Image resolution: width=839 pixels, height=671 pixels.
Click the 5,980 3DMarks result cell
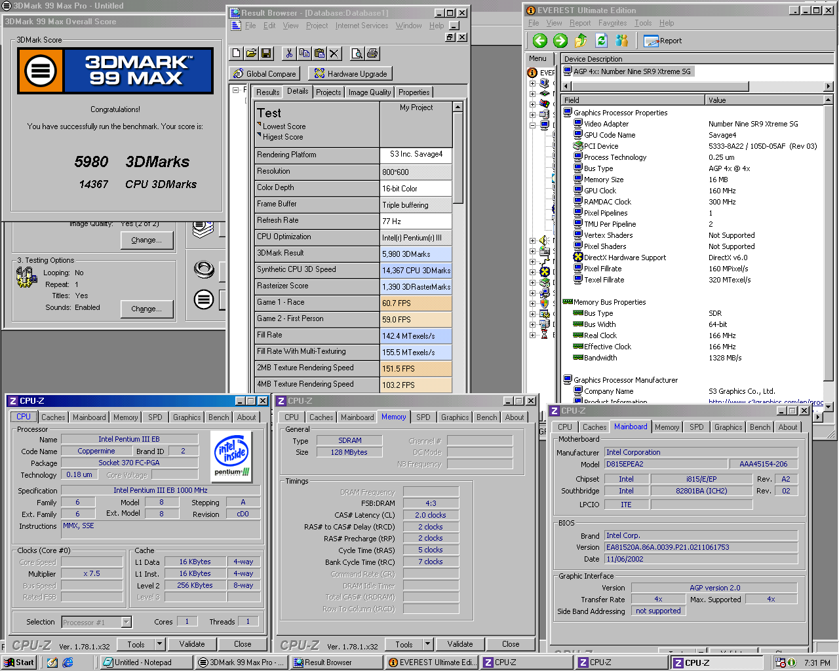[x=416, y=254]
